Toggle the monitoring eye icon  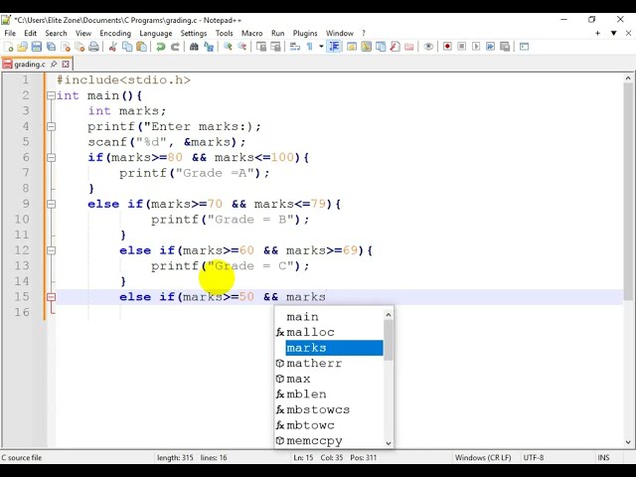tap(428, 47)
